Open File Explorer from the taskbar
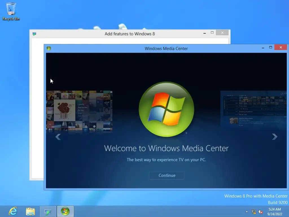Screen dimensions: 289x217 click(30, 211)
